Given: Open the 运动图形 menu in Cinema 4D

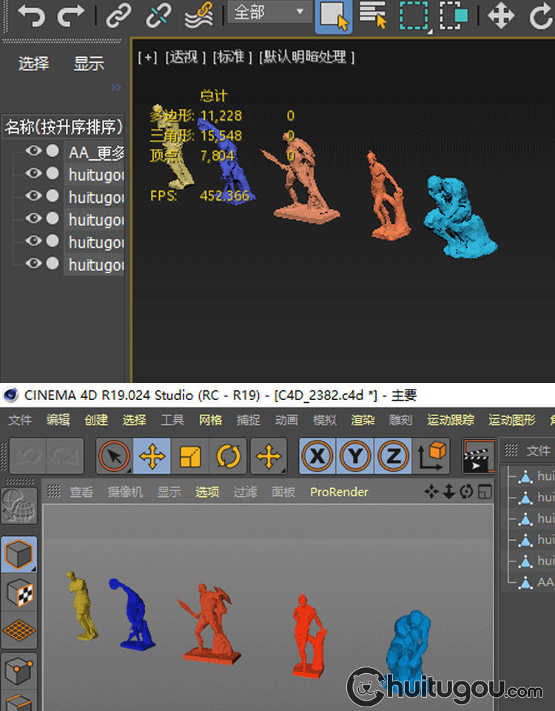Looking at the screenshot, I should [512, 420].
